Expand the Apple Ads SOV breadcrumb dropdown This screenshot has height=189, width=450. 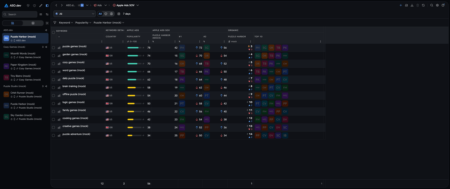[x=137, y=5]
